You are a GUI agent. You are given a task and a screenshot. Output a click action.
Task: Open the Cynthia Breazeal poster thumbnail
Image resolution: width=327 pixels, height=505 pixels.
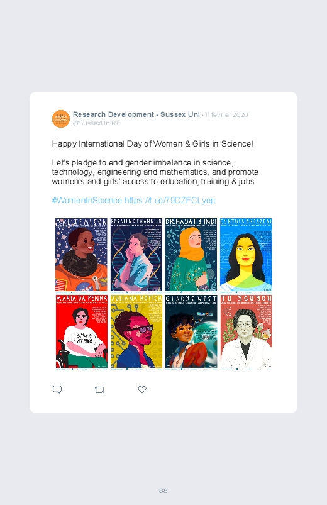coord(246,255)
